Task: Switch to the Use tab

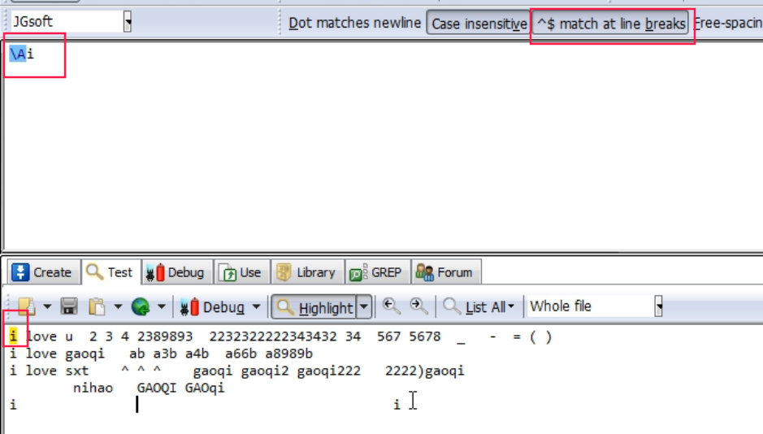Action: (x=241, y=272)
